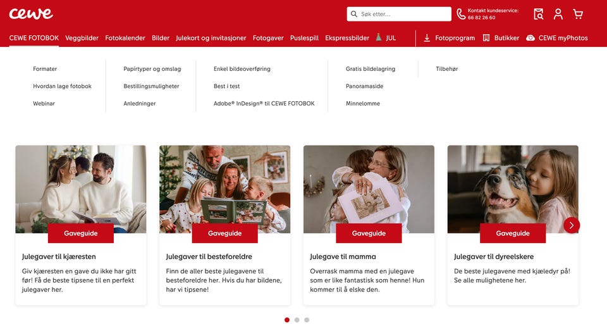Open Adobe InDesign til CEWE FOTOBOK

click(264, 104)
